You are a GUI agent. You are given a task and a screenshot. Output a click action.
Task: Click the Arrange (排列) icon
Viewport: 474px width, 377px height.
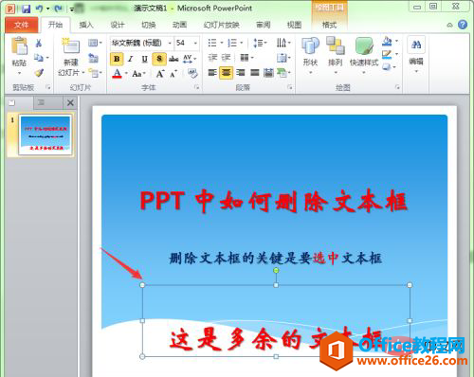pyautogui.click(x=335, y=46)
